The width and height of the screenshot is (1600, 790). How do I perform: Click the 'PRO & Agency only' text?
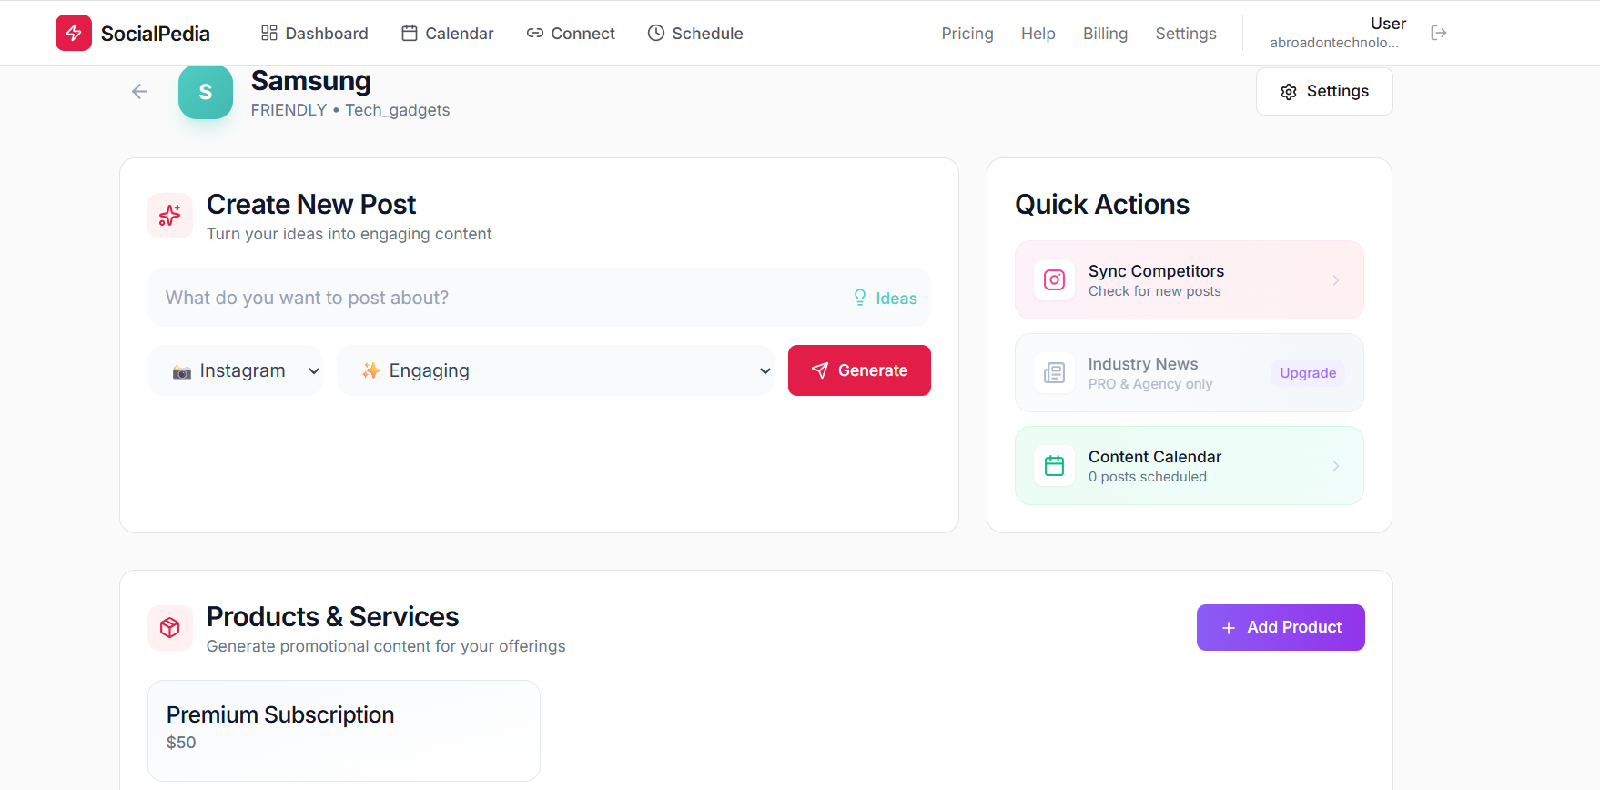(x=1150, y=384)
